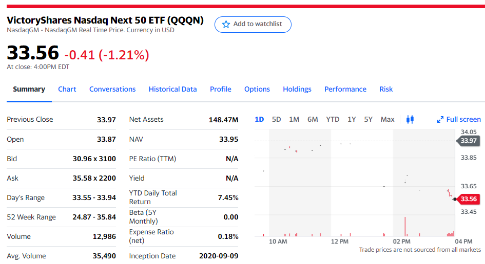
Task: Click the 12 PM time axis label
Action: tap(340, 241)
